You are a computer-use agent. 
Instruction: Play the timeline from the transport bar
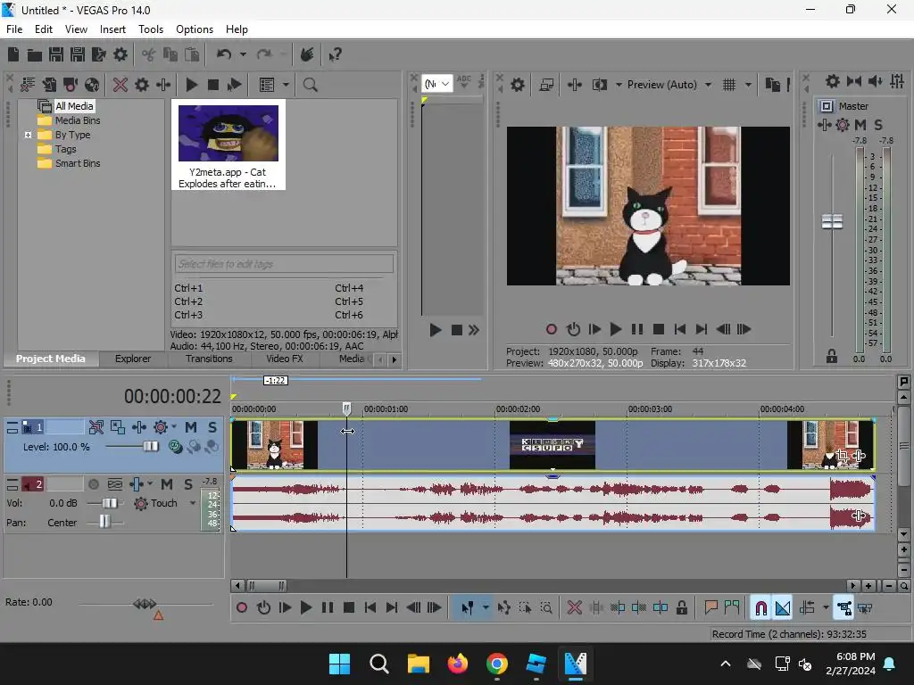(x=305, y=608)
